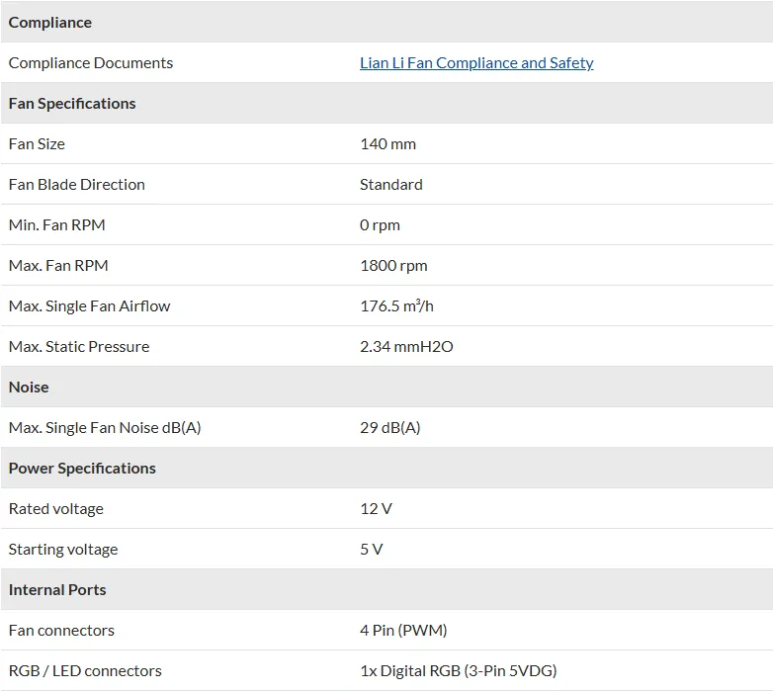The image size is (773, 692).
Task: Click the Noise section header
Action: point(29,388)
